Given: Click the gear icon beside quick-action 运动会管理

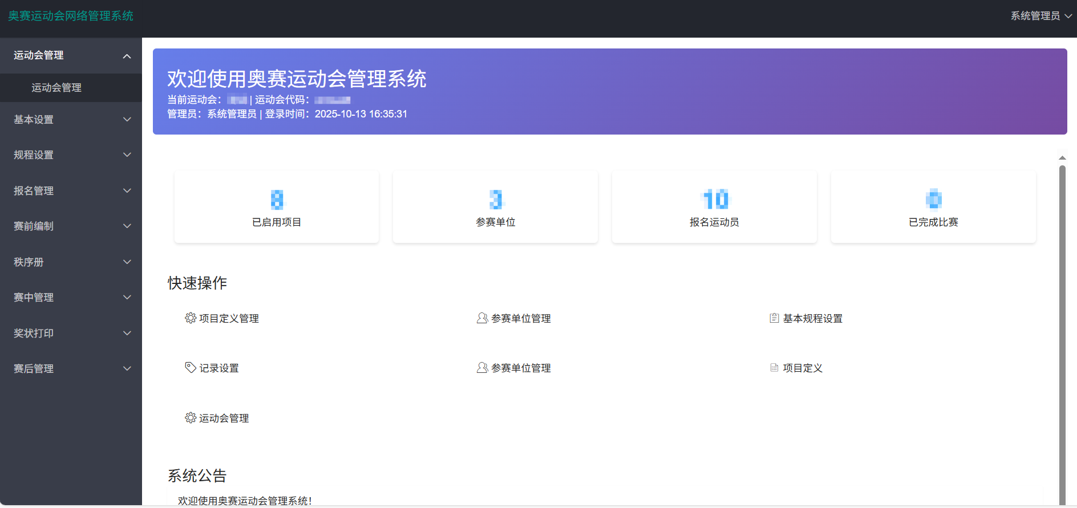Looking at the screenshot, I should [x=190, y=418].
